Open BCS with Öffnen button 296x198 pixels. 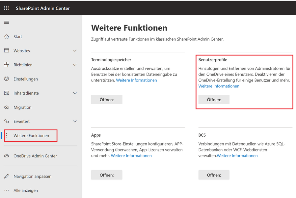pos(214,175)
